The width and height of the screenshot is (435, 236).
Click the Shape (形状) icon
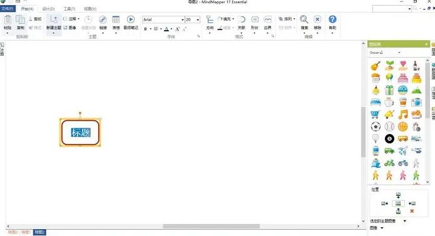[x=255, y=19]
